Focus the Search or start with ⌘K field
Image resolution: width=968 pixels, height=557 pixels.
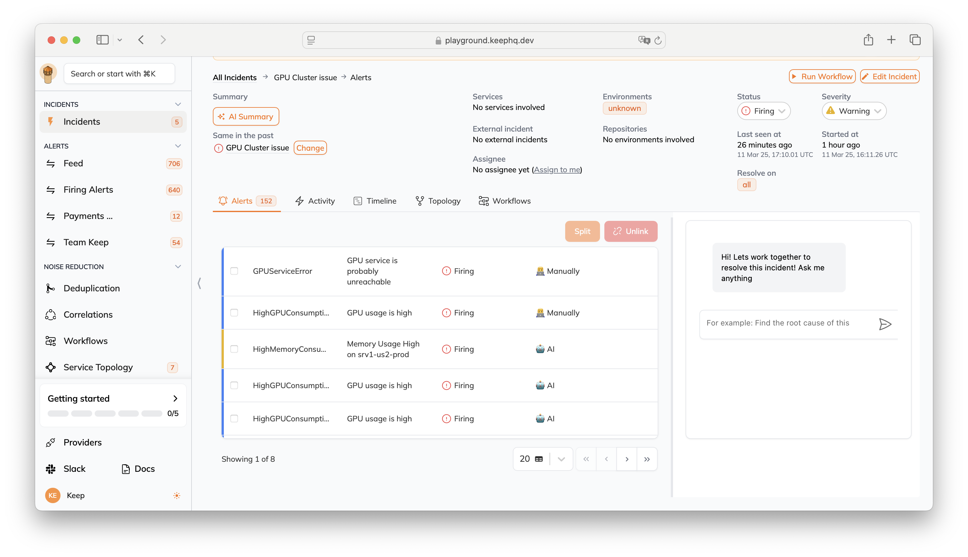click(119, 74)
